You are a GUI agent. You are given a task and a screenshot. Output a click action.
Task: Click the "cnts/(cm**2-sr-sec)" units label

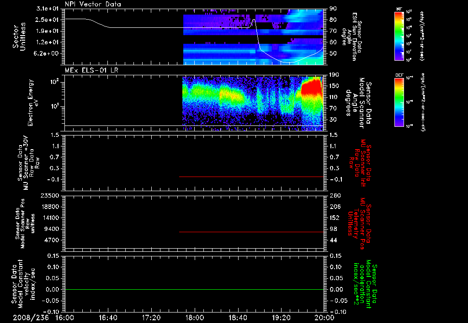pos(422,36)
